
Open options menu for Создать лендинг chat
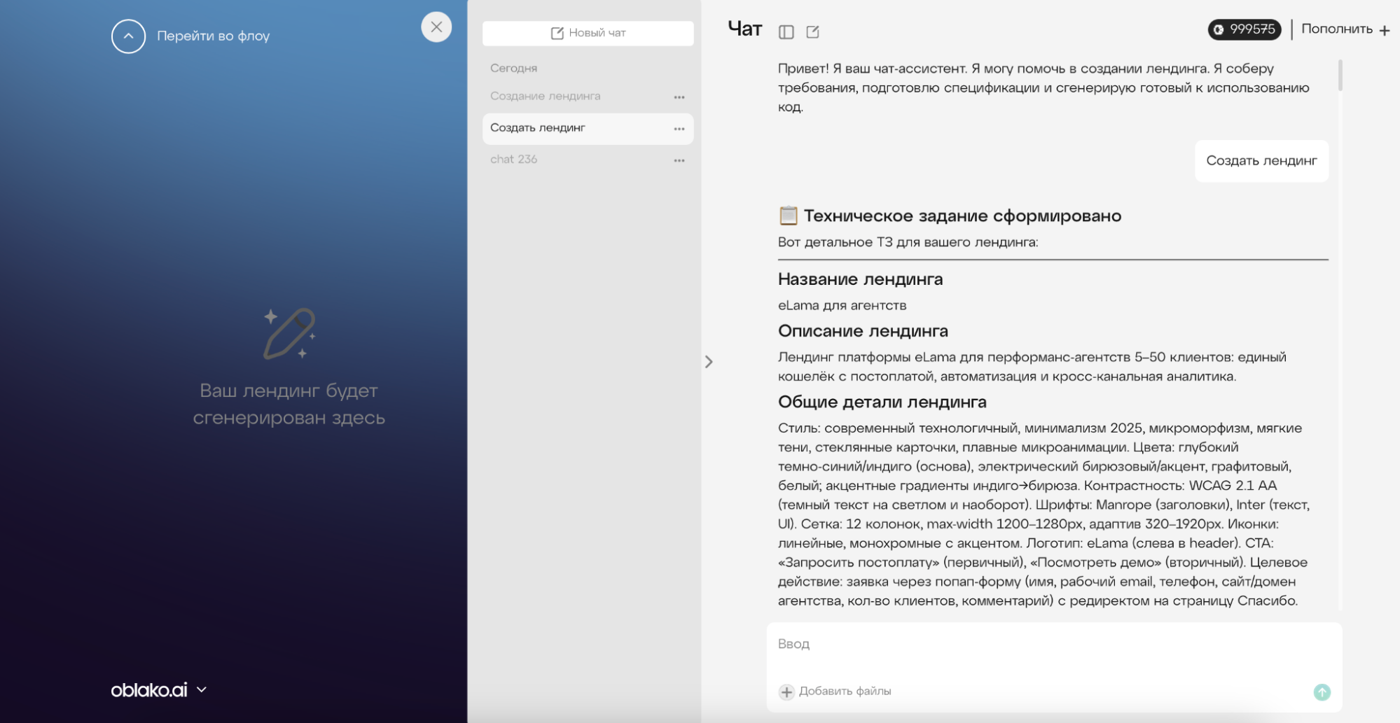click(679, 128)
